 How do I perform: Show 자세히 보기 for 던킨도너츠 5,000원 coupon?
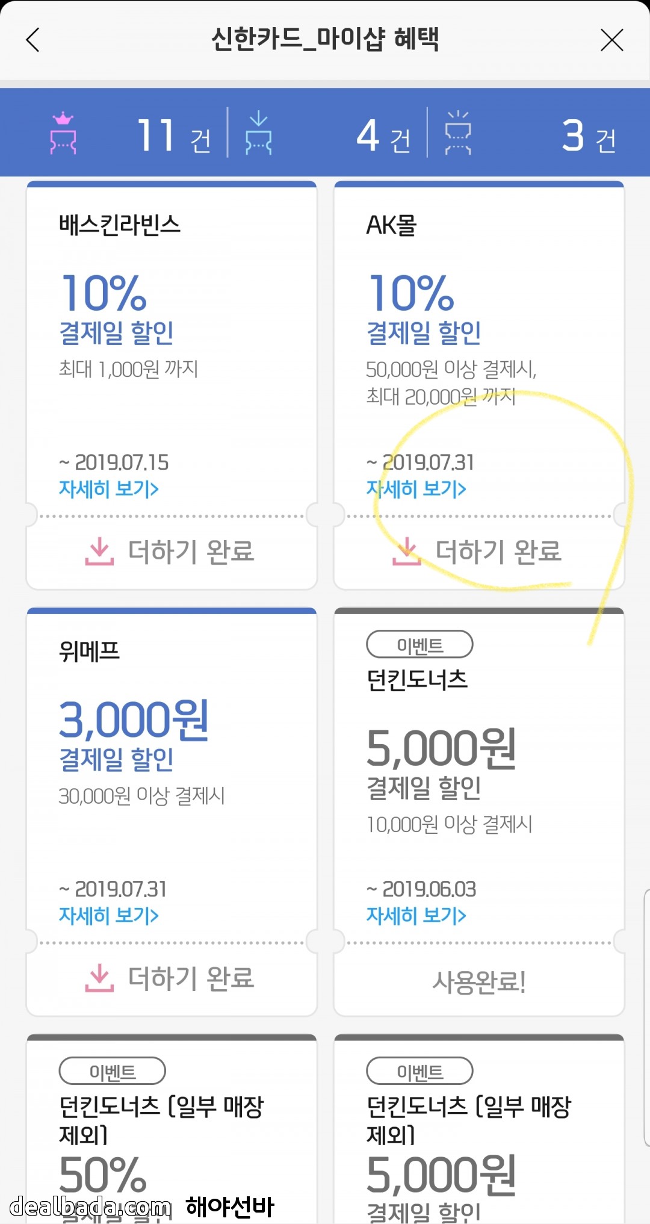pyautogui.click(x=416, y=916)
